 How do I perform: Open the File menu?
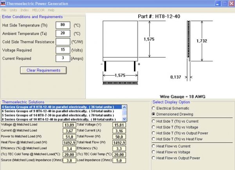pyautogui.click(x=4, y=10)
